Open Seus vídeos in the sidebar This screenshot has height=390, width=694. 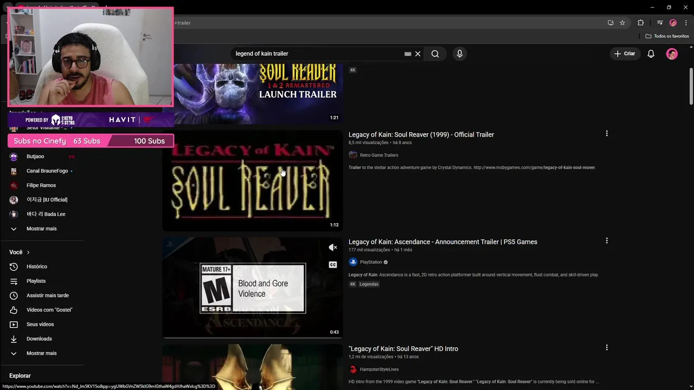[40, 324]
